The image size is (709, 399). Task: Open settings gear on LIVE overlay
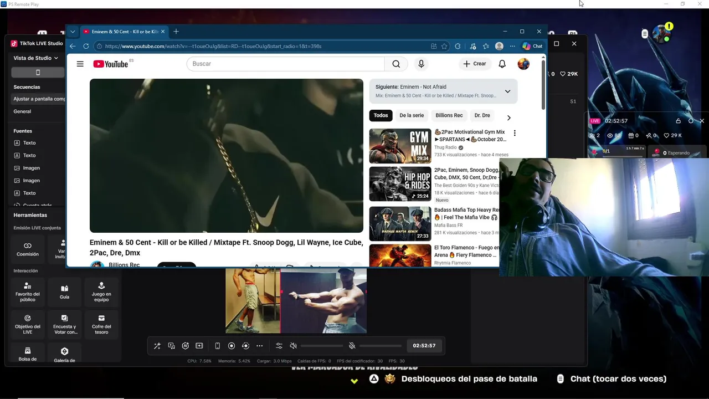click(x=691, y=121)
